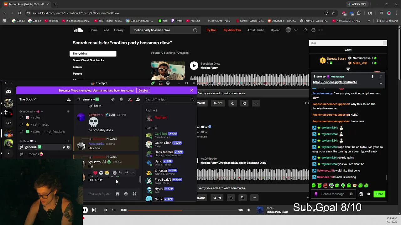Click SoundCloud search magnifier icon
This screenshot has height=225, width=401.
tap(195, 30)
